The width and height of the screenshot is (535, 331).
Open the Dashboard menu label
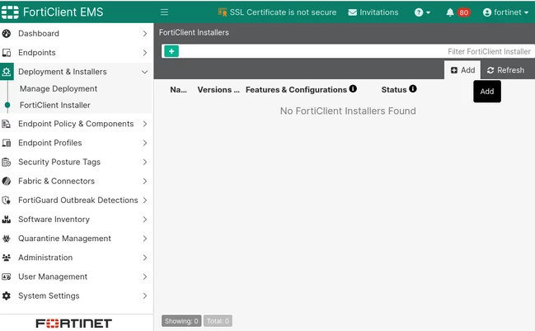click(x=39, y=34)
